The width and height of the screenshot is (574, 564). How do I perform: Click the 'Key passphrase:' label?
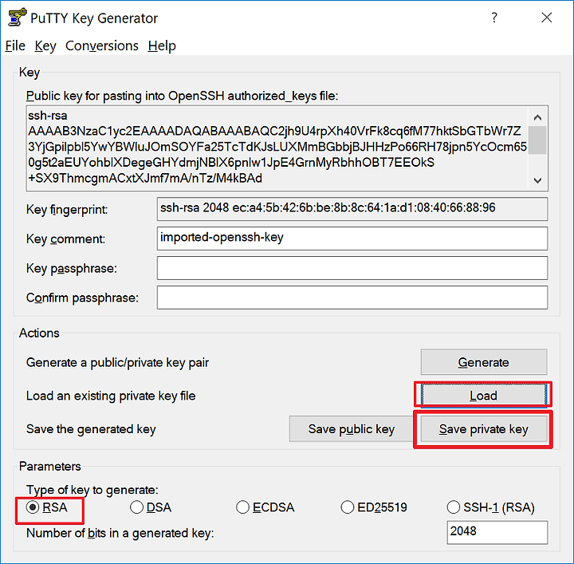(x=72, y=269)
